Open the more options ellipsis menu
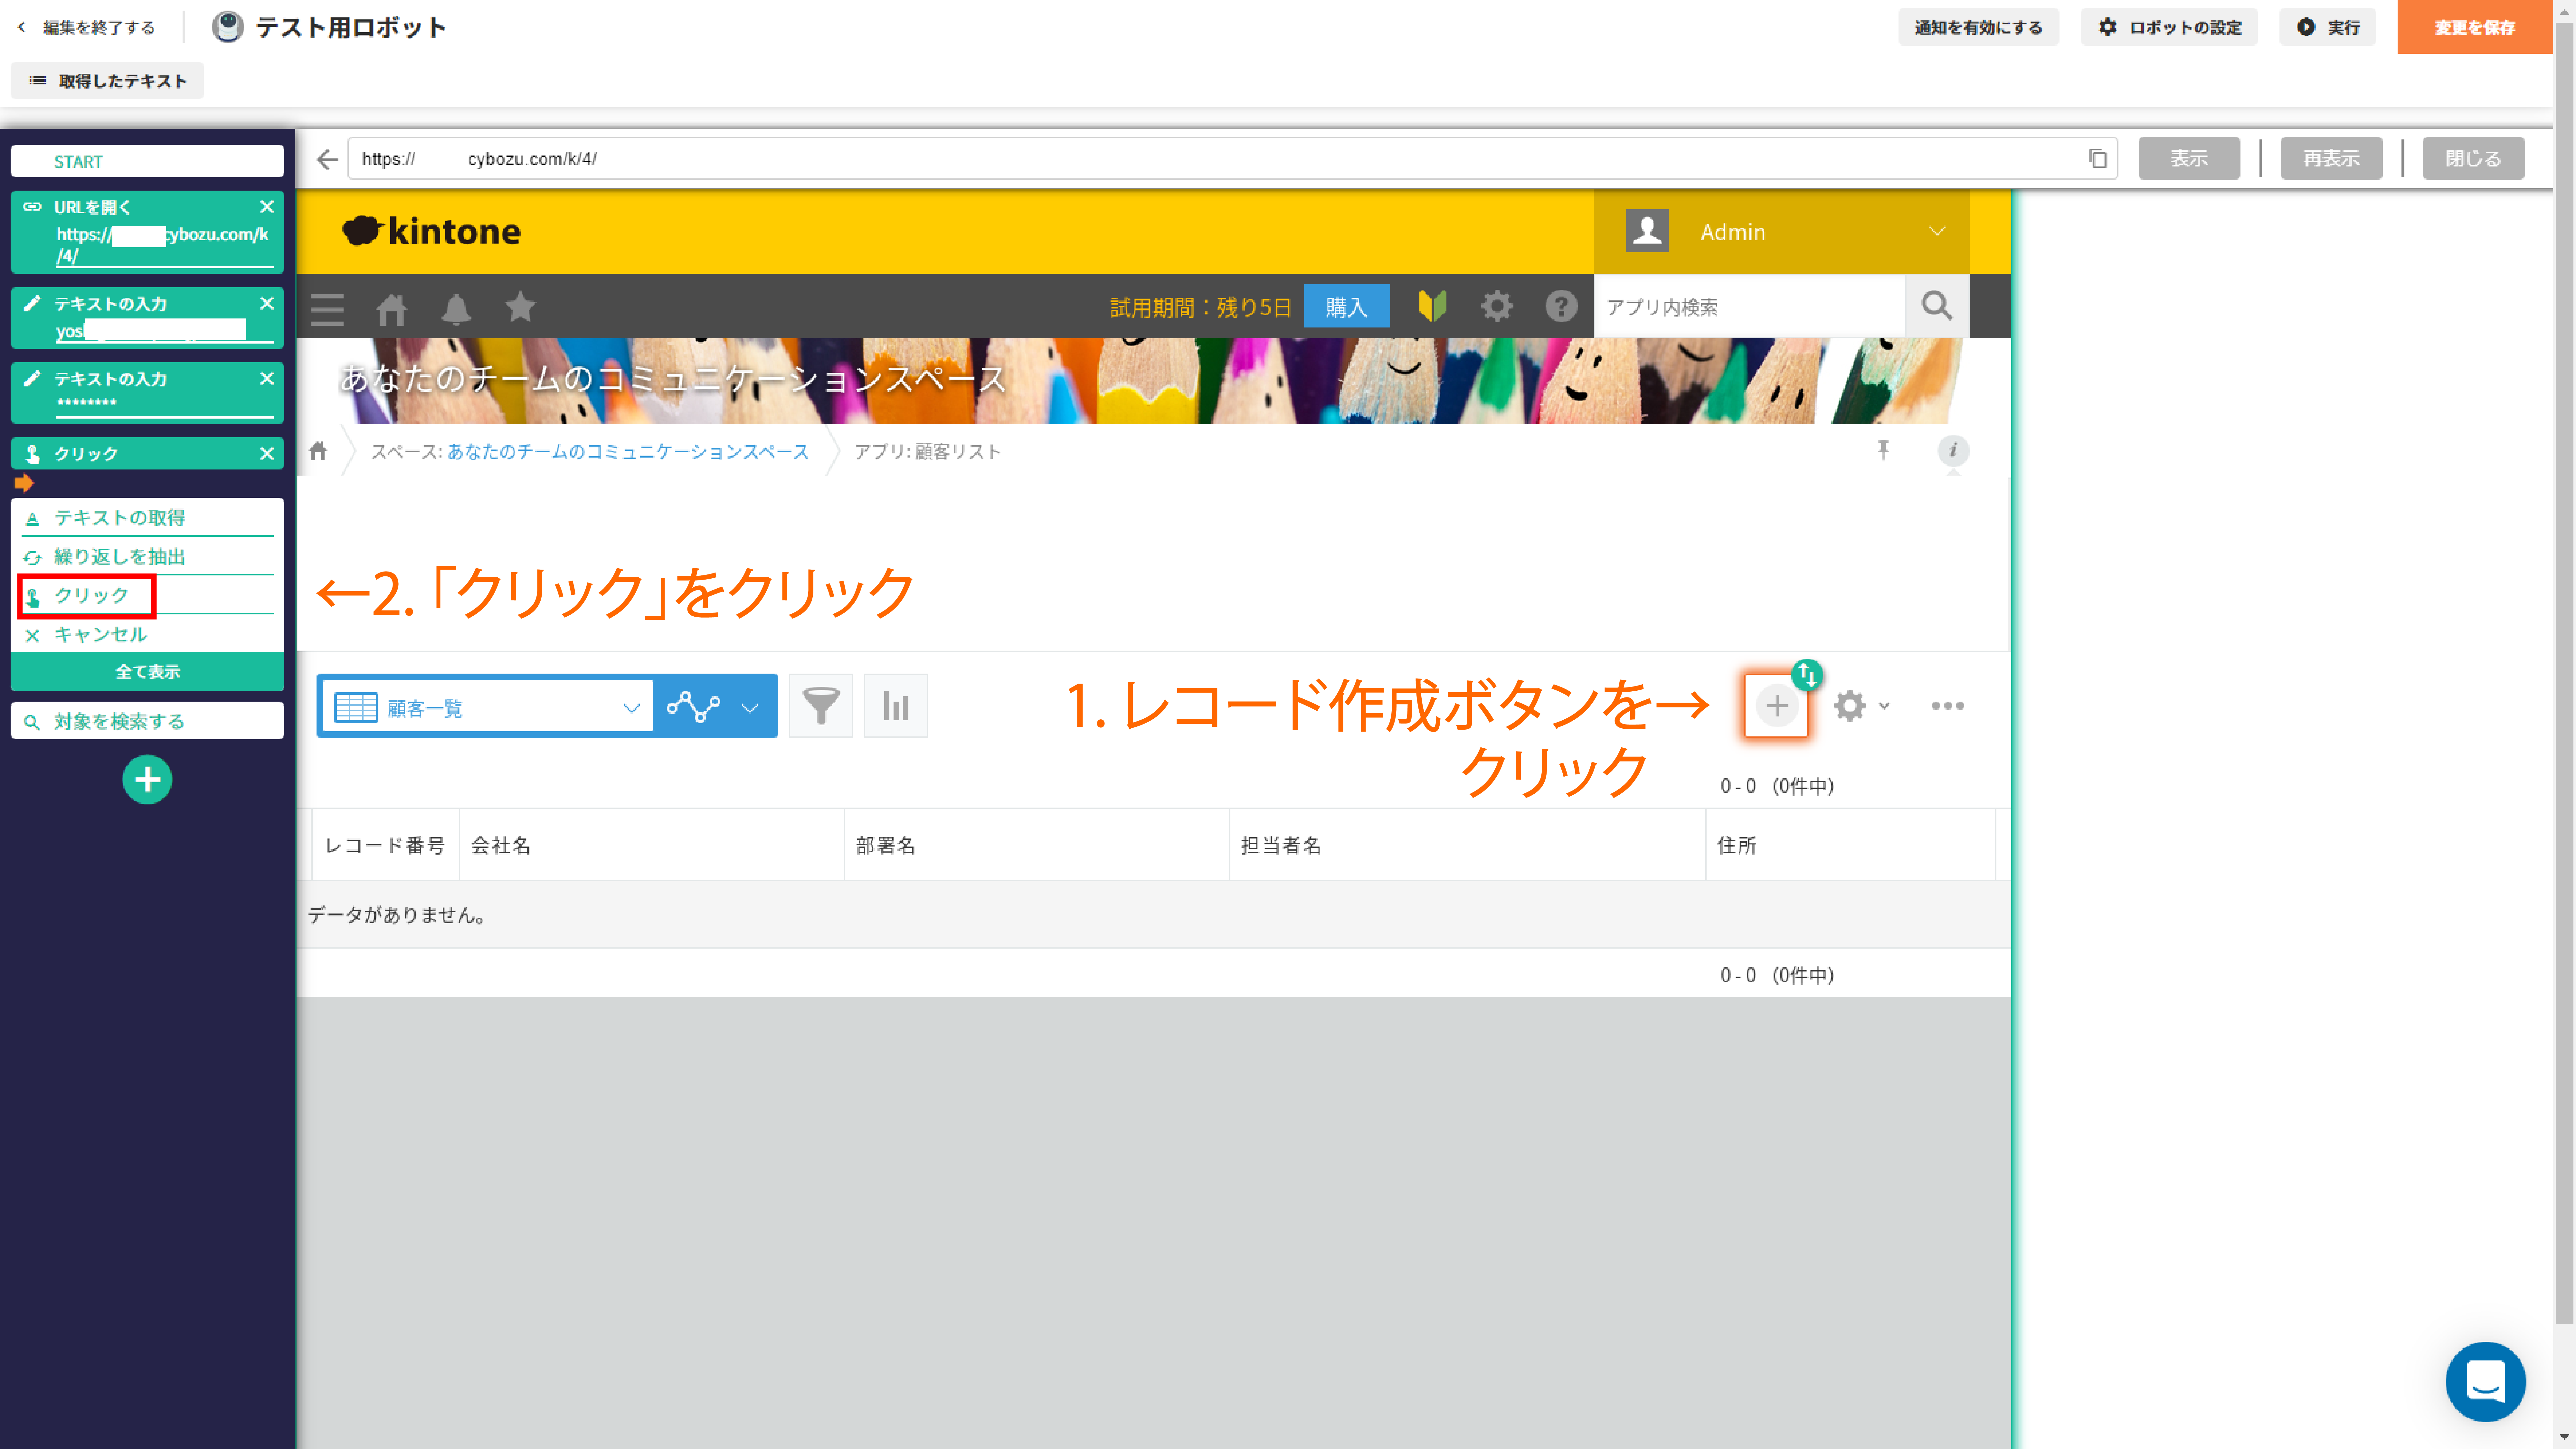 1948,706
